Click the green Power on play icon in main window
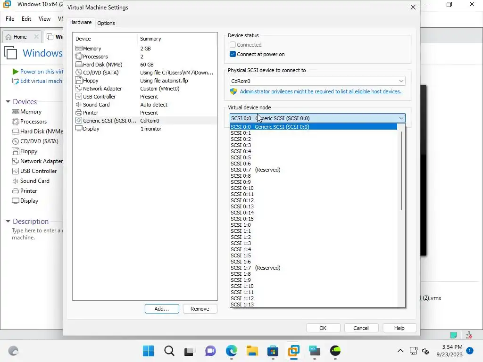Viewport: 483px width, 362px height. point(15,72)
